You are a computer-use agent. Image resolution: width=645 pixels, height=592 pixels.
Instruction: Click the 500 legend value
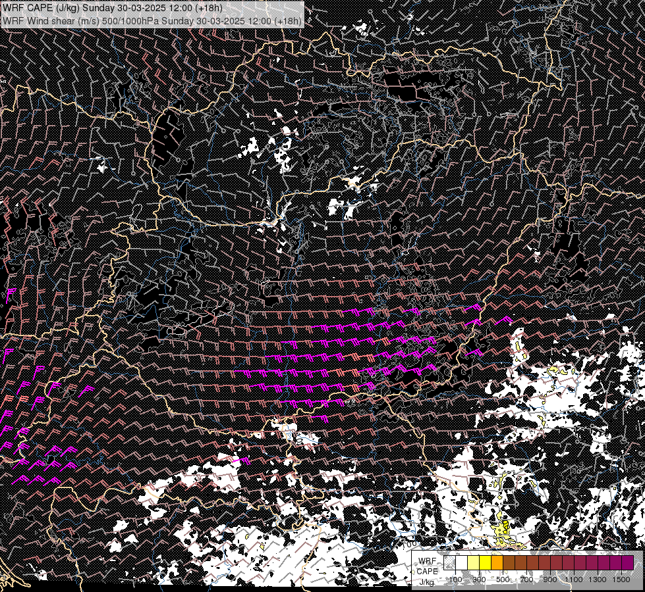503,580
